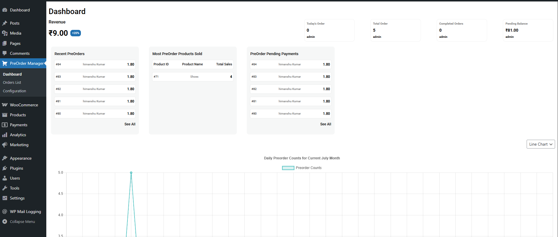Click Pending Balance ₹81.00 value
558x237 pixels.
point(512,30)
